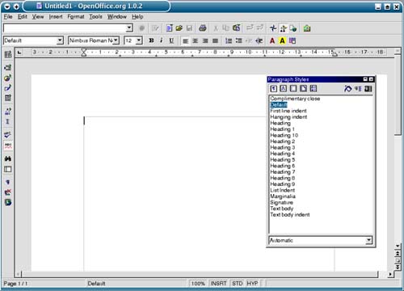Select Heading 1 paragraph style

click(x=282, y=129)
